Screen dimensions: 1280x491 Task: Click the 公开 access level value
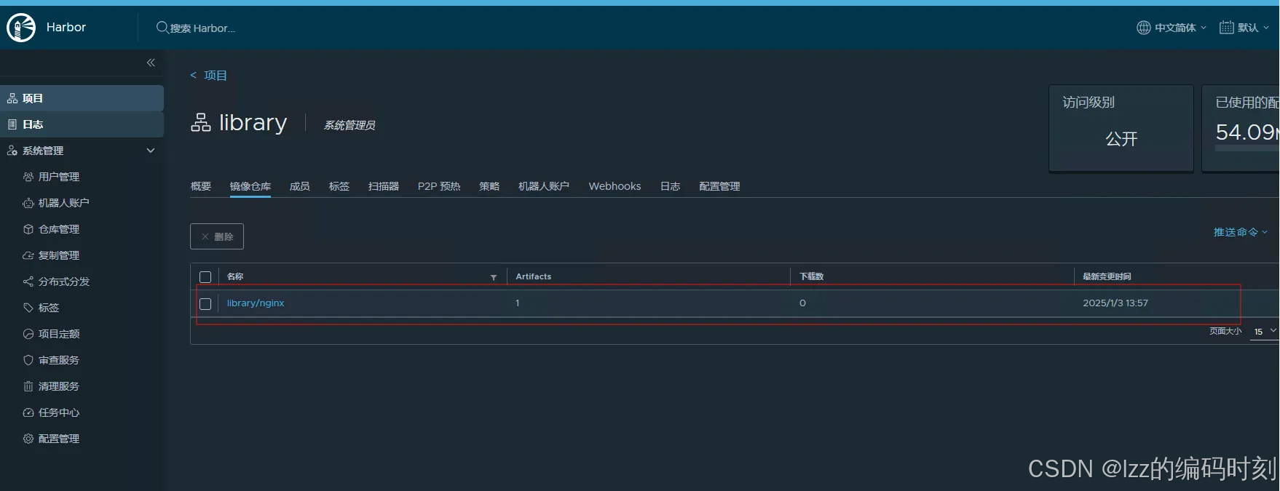pyautogui.click(x=1121, y=139)
